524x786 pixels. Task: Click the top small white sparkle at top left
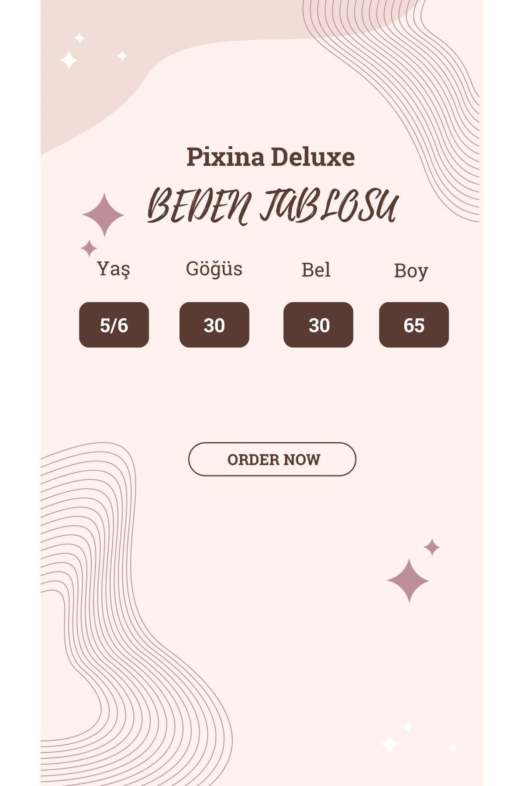[79, 38]
